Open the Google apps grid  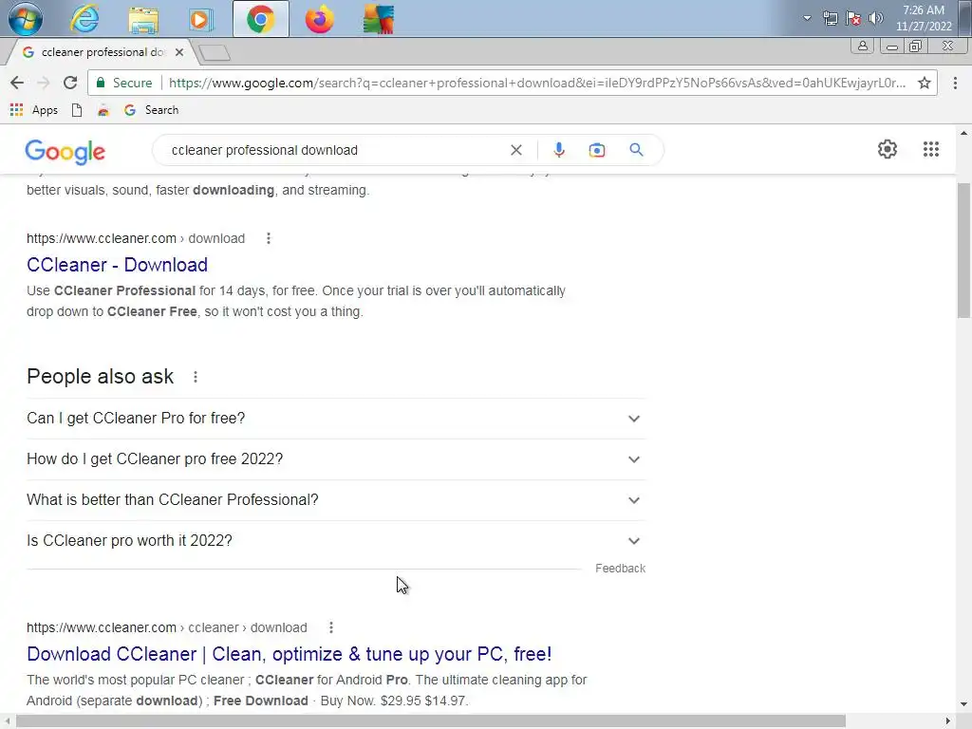930,149
